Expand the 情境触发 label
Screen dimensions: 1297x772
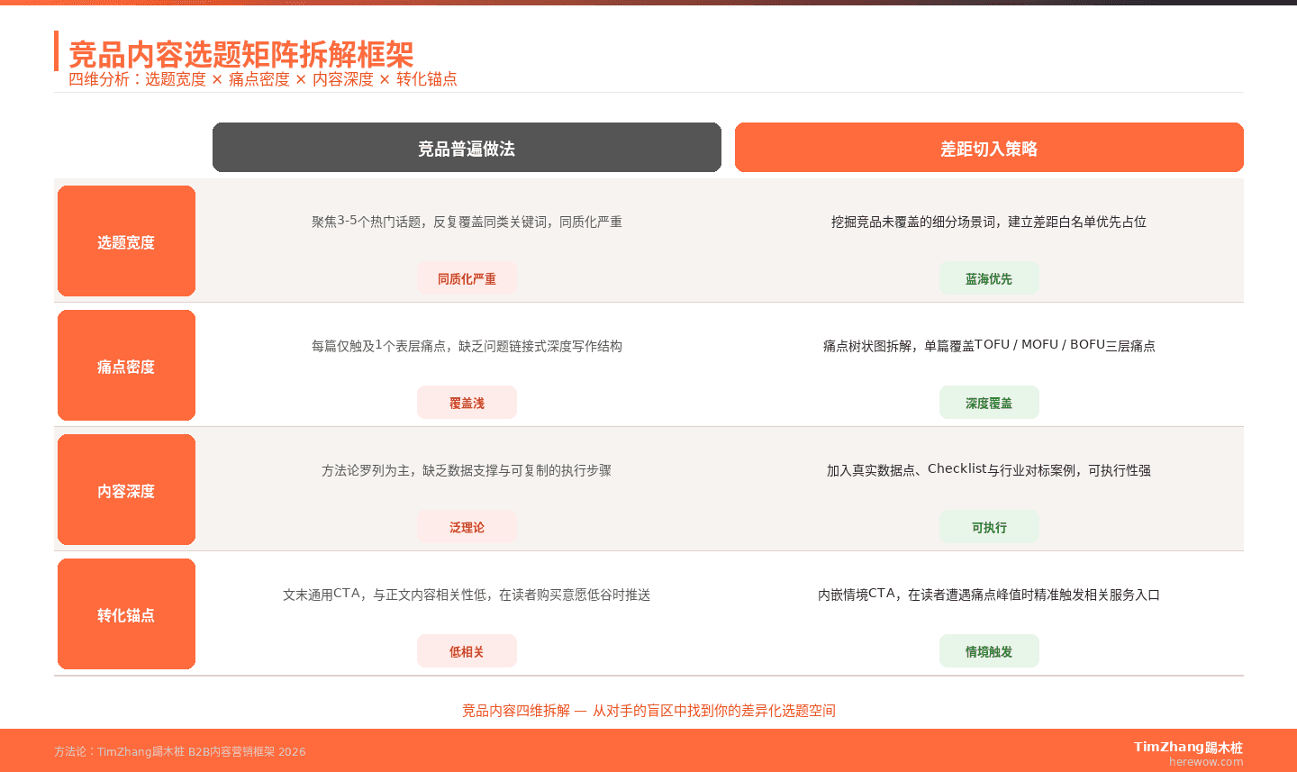click(989, 650)
